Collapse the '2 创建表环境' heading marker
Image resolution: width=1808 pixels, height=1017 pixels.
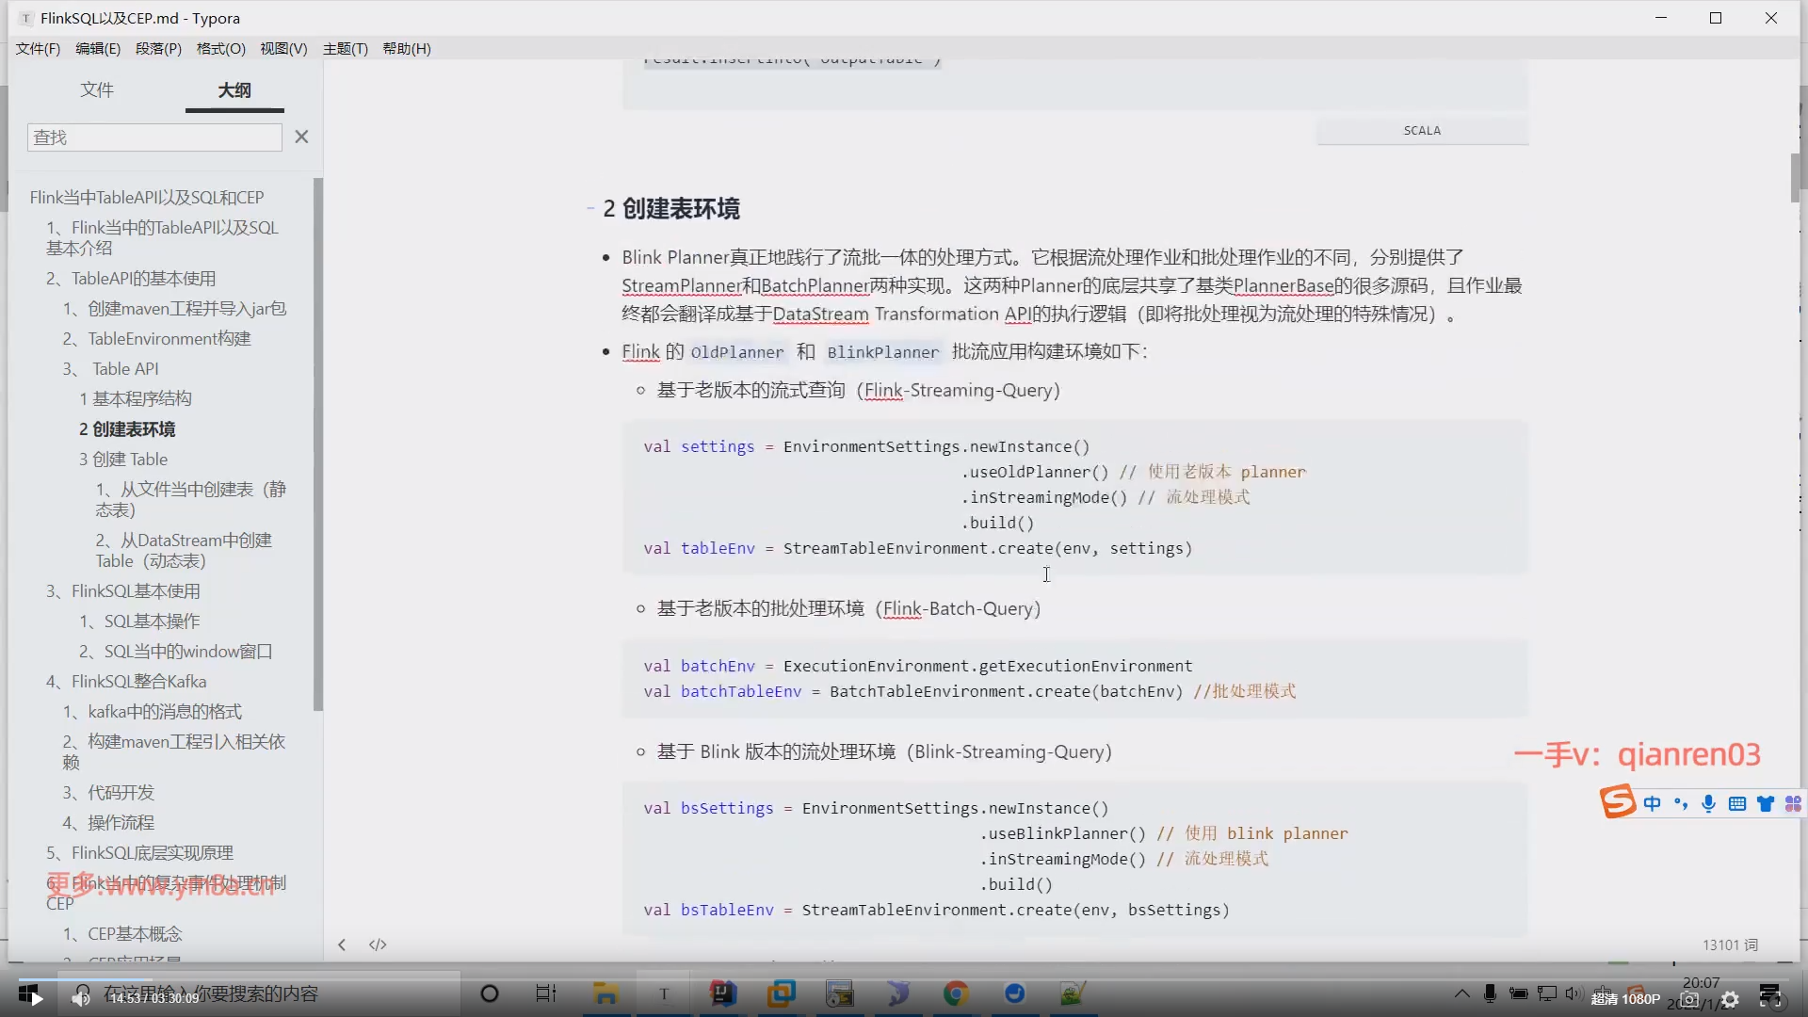[x=590, y=208]
